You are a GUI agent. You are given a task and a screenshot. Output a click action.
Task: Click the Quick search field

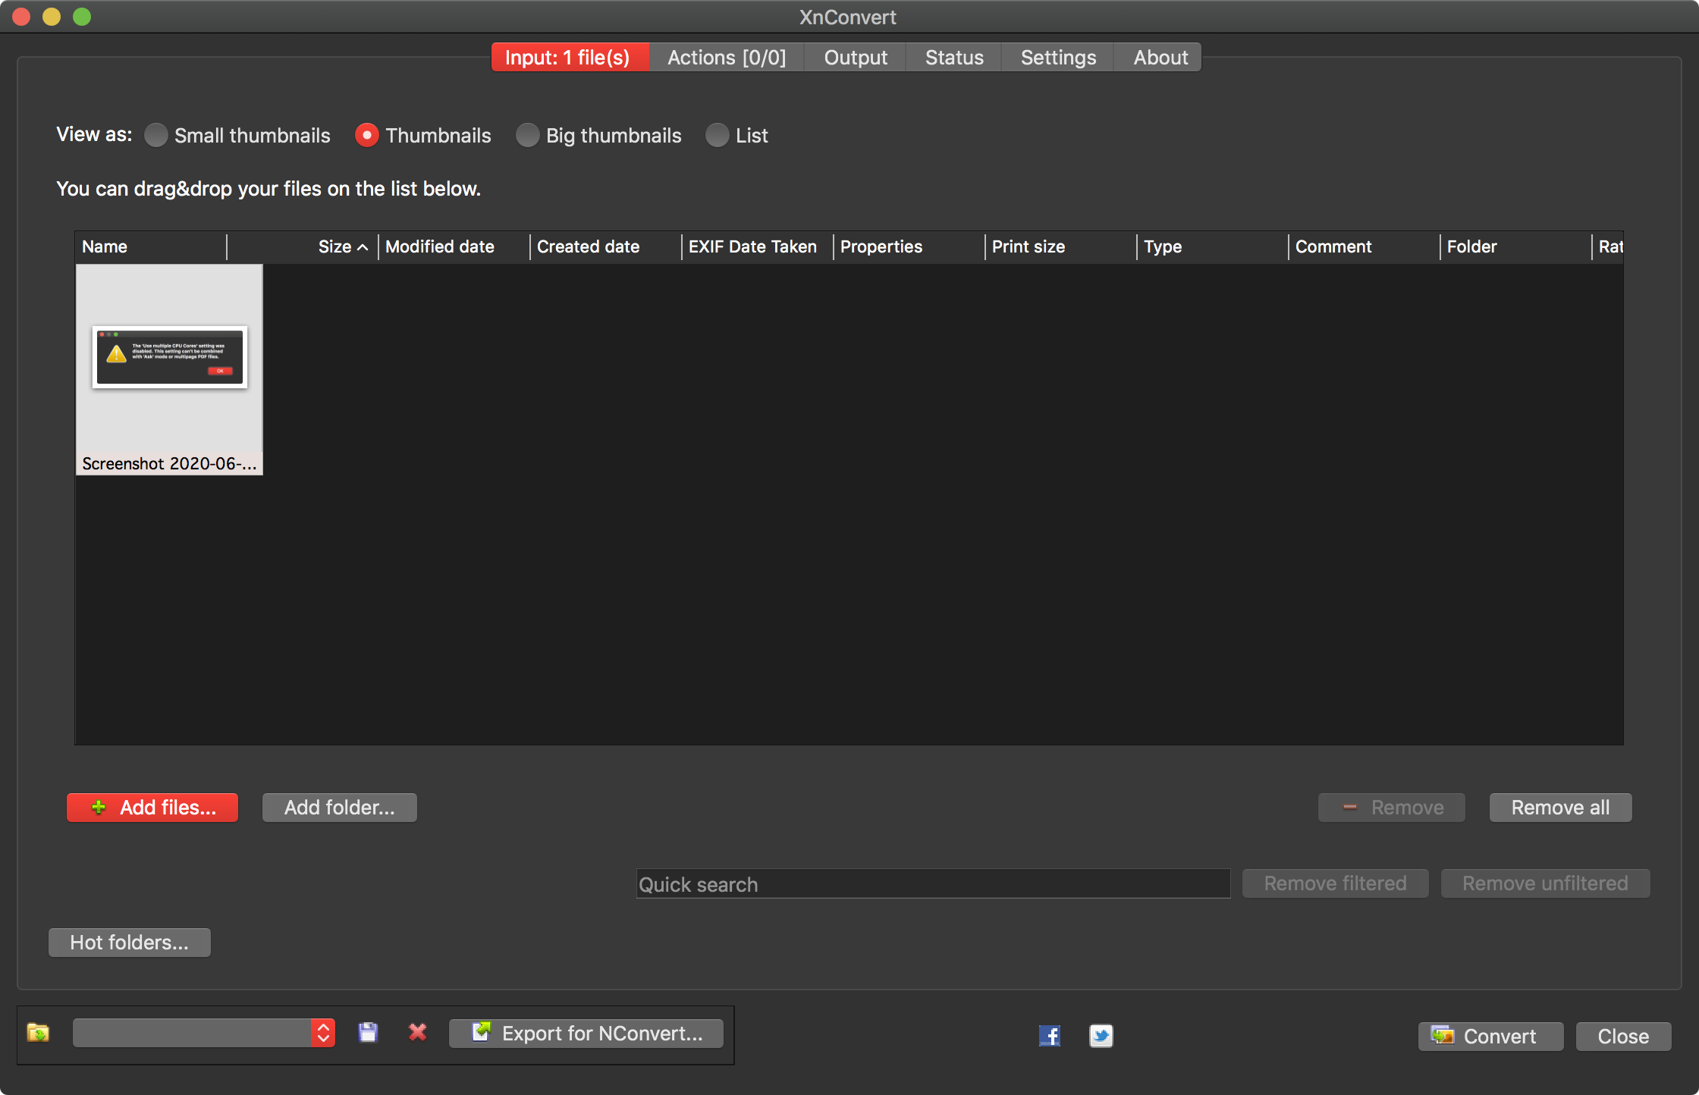(932, 884)
